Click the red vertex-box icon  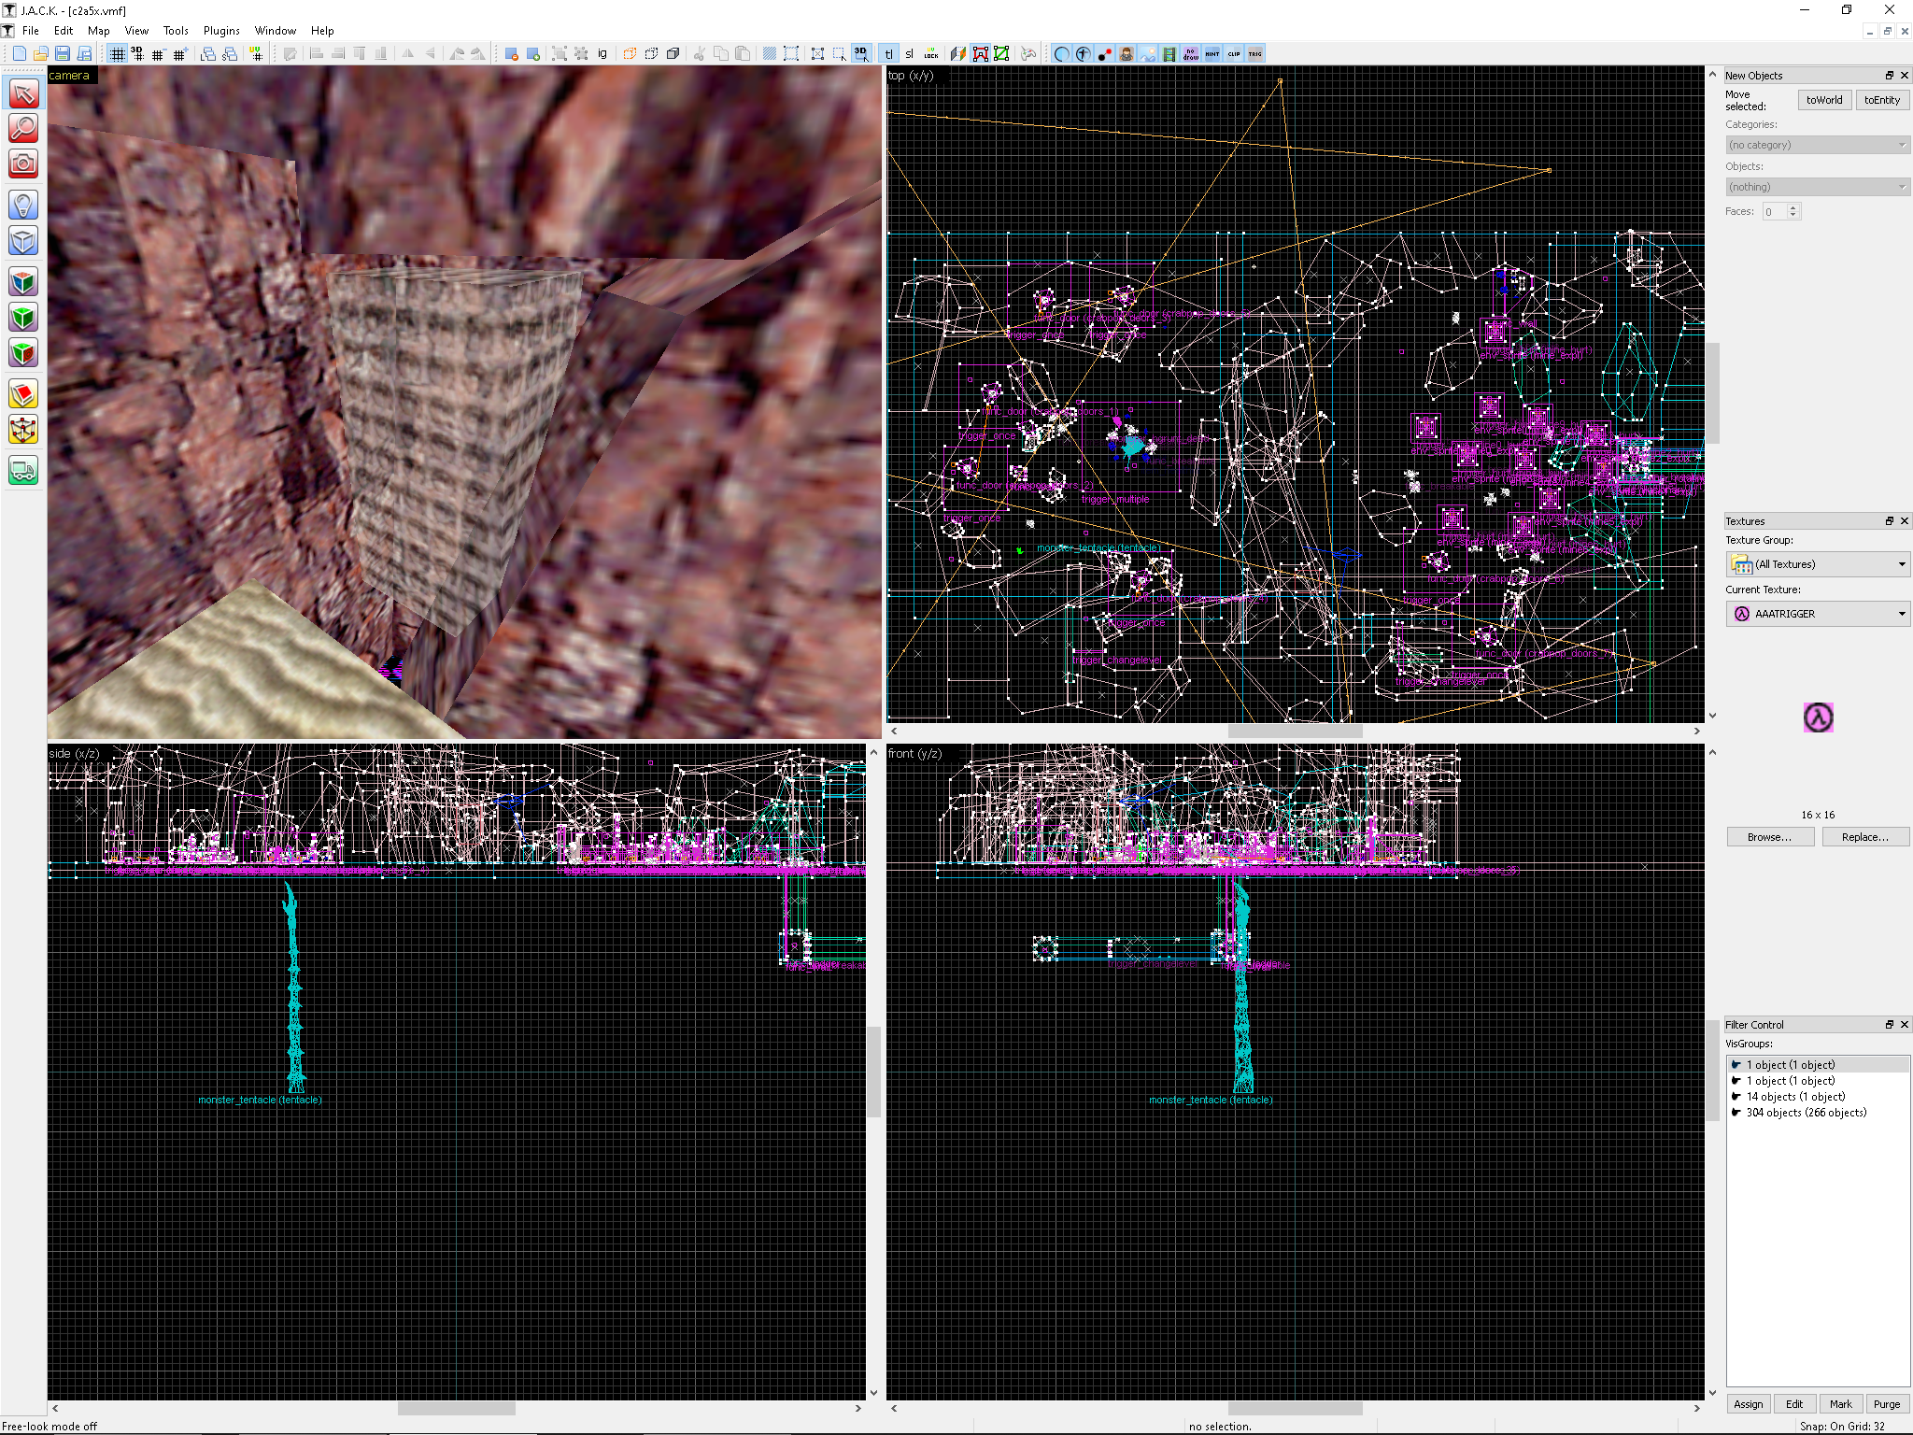[x=981, y=54]
